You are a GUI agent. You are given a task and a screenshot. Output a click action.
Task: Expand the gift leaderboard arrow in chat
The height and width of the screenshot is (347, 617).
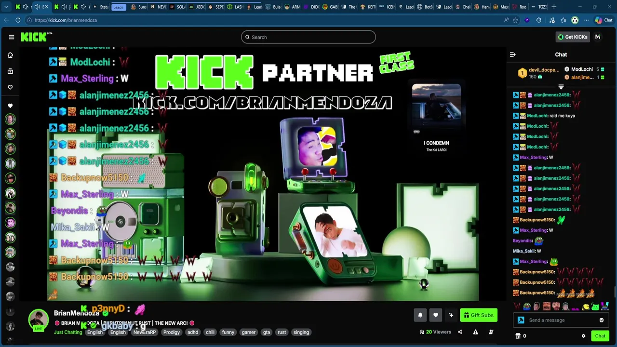pyautogui.click(x=561, y=87)
